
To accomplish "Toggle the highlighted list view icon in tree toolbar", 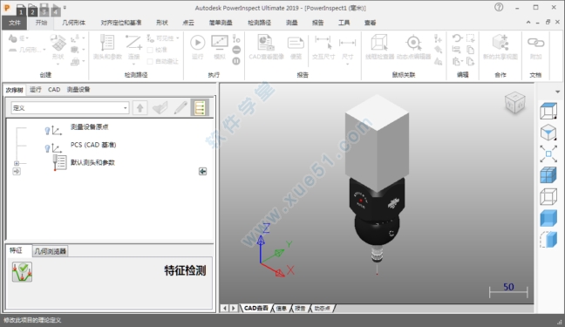I will [200, 107].
